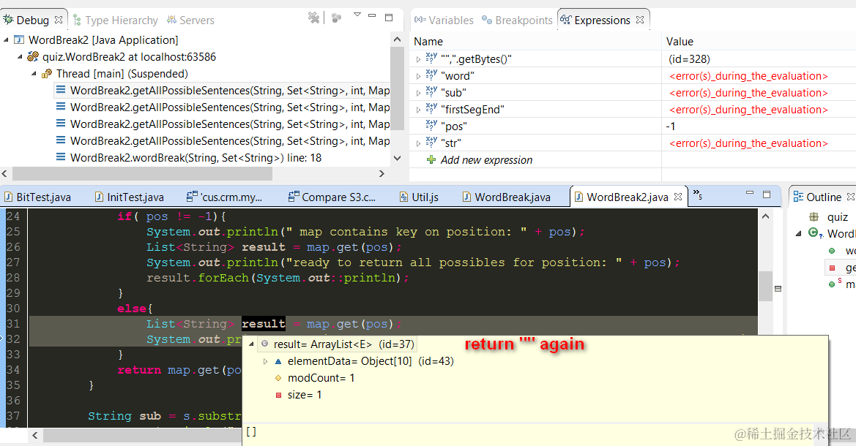Screen dimensions: 856x446
Task: Minimize the editor area
Action: coord(750,192)
